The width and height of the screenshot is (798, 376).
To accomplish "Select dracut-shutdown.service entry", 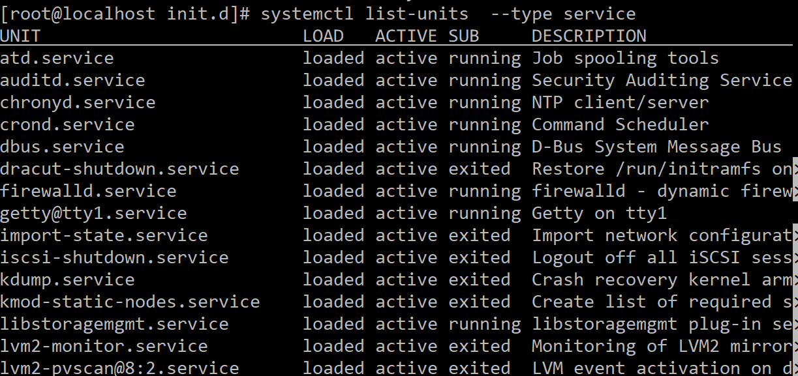I will coord(119,169).
